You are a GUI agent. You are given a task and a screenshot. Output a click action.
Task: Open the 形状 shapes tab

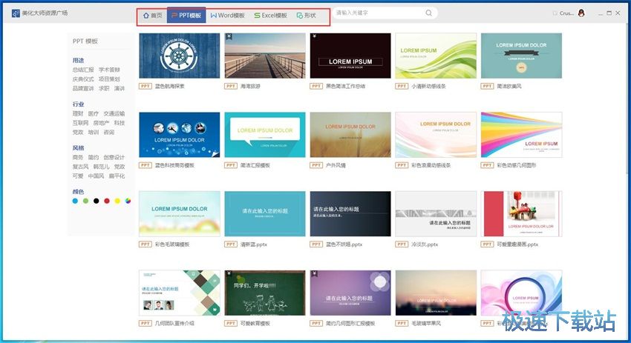coord(307,16)
